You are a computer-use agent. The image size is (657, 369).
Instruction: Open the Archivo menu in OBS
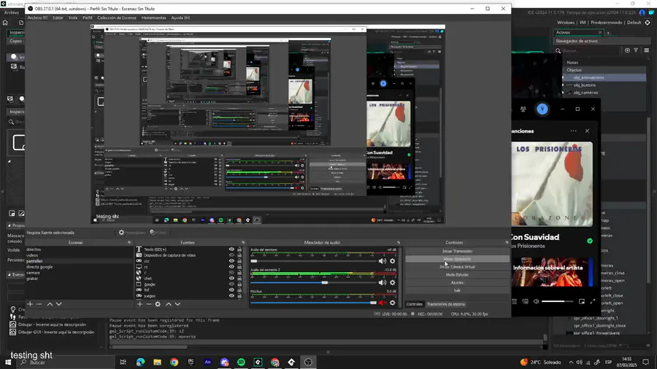pyautogui.click(x=37, y=18)
